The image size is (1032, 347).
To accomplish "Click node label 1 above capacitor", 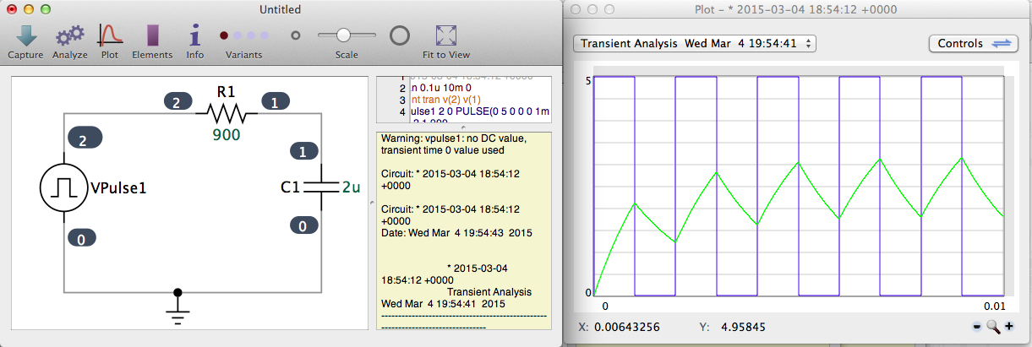I will [x=303, y=152].
